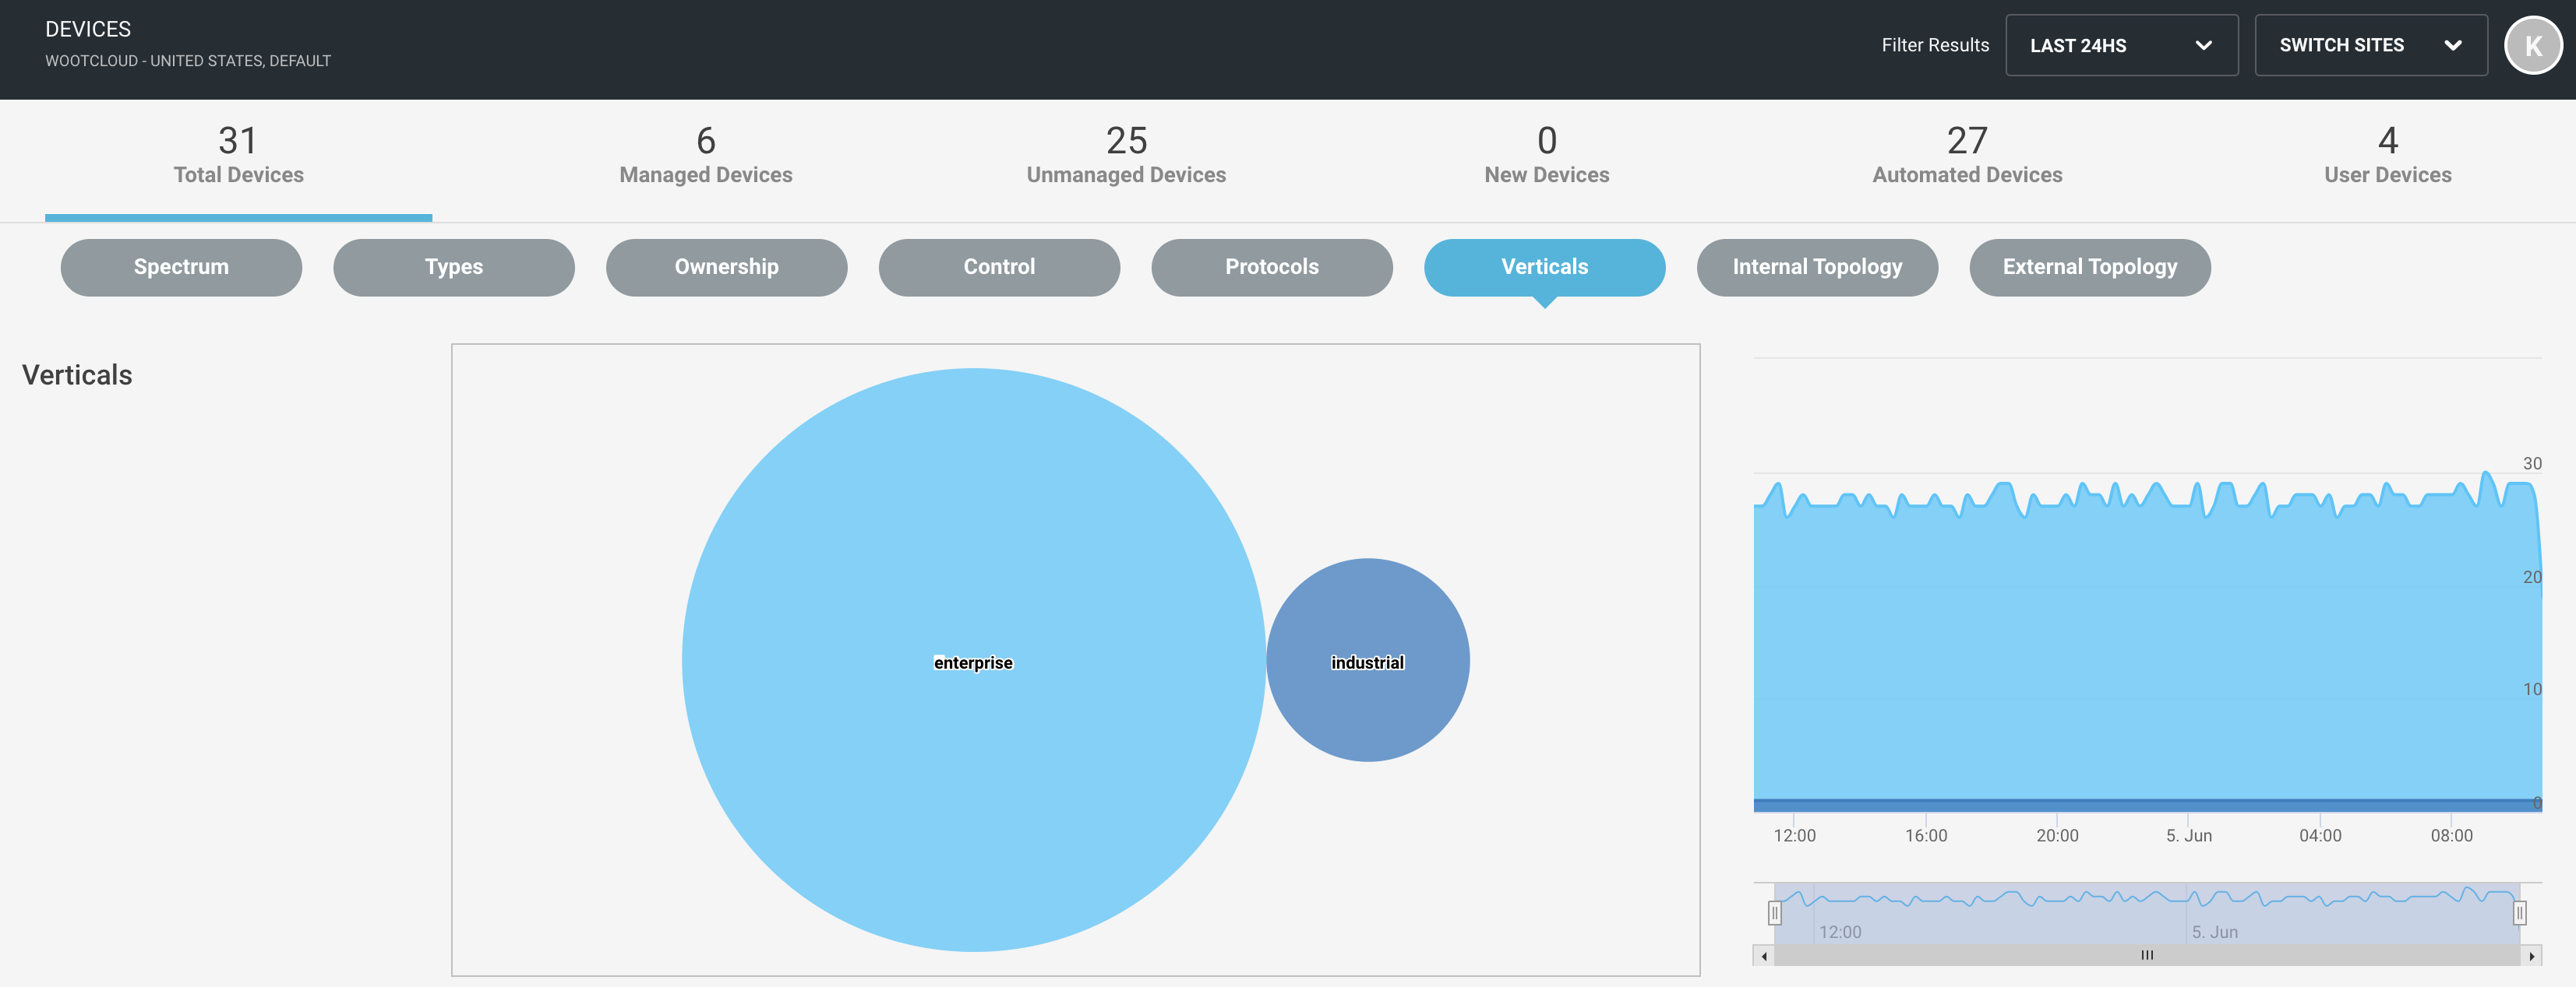
Task: Click the active Verticals tab
Action: 1544,267
